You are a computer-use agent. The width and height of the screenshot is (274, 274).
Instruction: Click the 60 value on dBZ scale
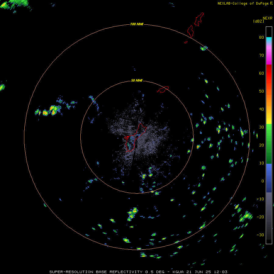pyautogui.click(x=262, y=73)
